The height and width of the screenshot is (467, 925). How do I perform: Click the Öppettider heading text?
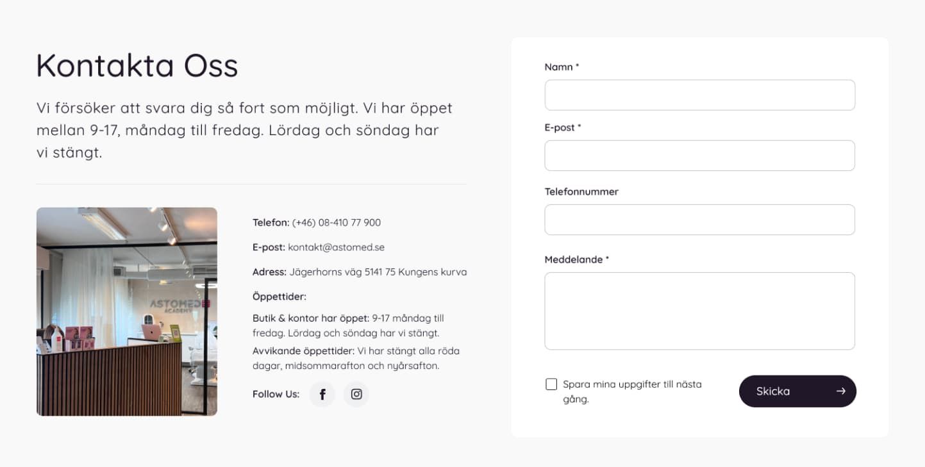[x=279, y=297]
